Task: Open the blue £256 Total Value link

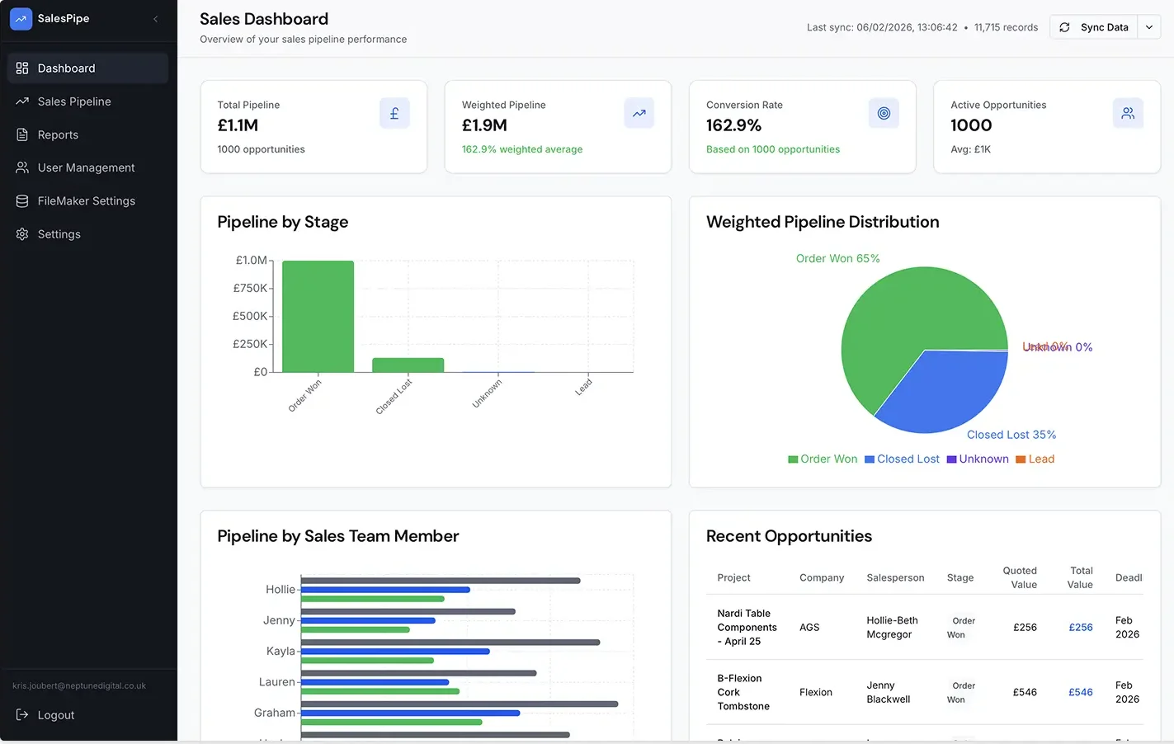Action: (1081, 628)
